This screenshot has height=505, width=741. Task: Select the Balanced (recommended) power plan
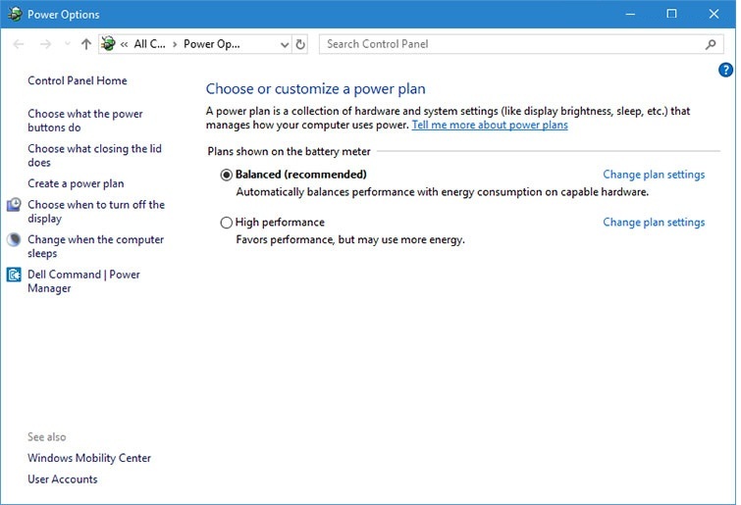pyautogui.click(x=227, y=176)
